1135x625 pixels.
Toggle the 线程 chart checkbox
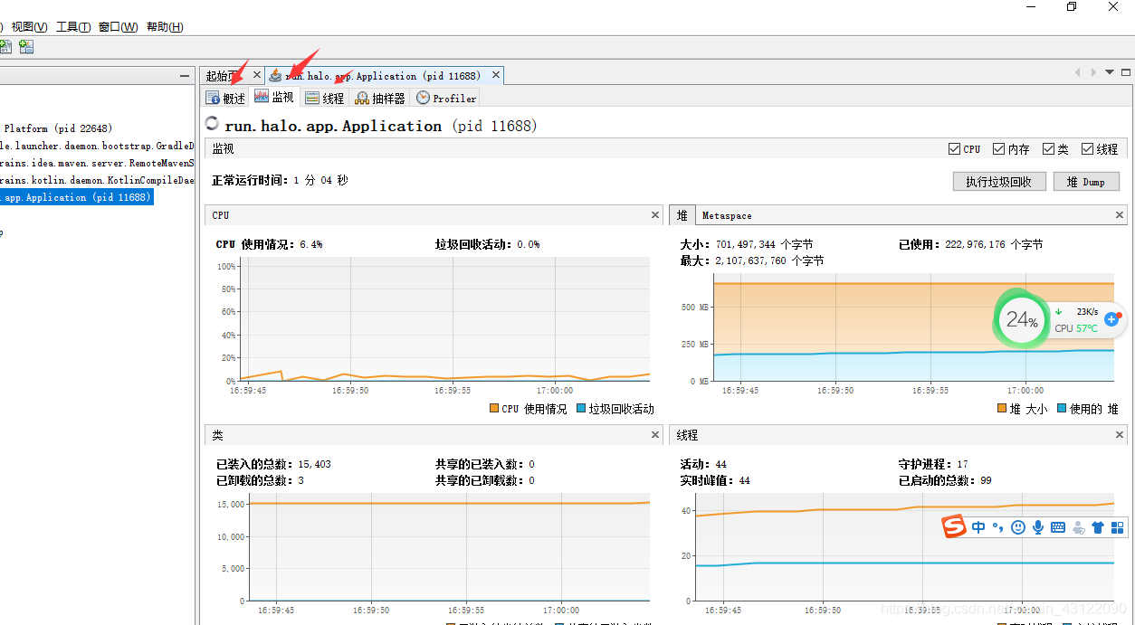click(1088, 148)
